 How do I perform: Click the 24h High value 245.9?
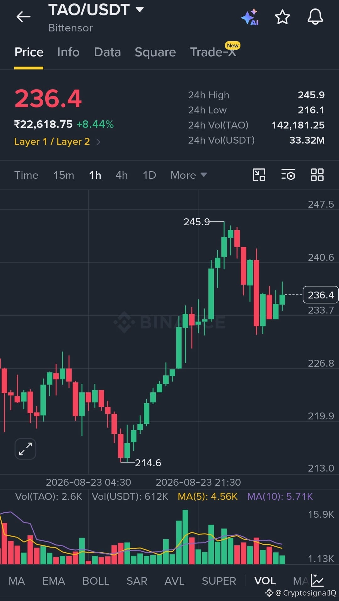(x=311, y=95)
